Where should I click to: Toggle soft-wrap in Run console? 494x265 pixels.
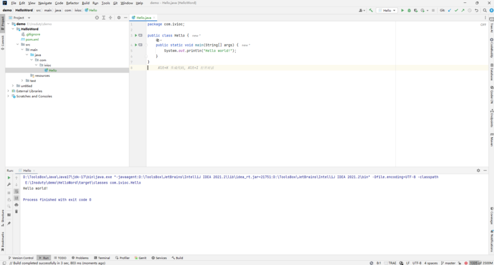click(16, 191)
